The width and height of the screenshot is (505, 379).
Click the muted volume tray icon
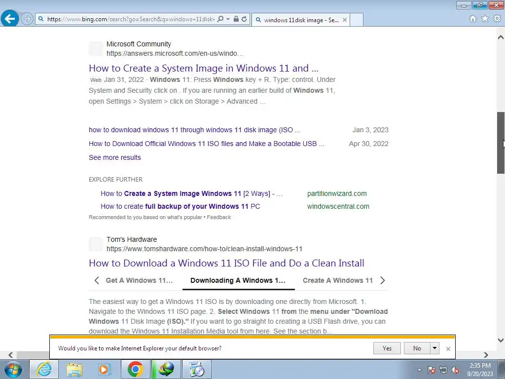[x=455, y=370]
